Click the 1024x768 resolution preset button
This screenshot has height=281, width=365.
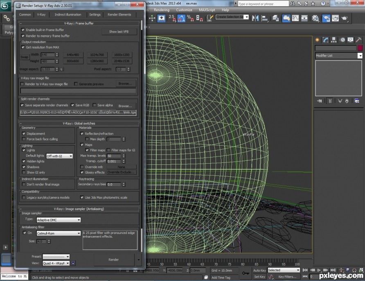point(97,55)
